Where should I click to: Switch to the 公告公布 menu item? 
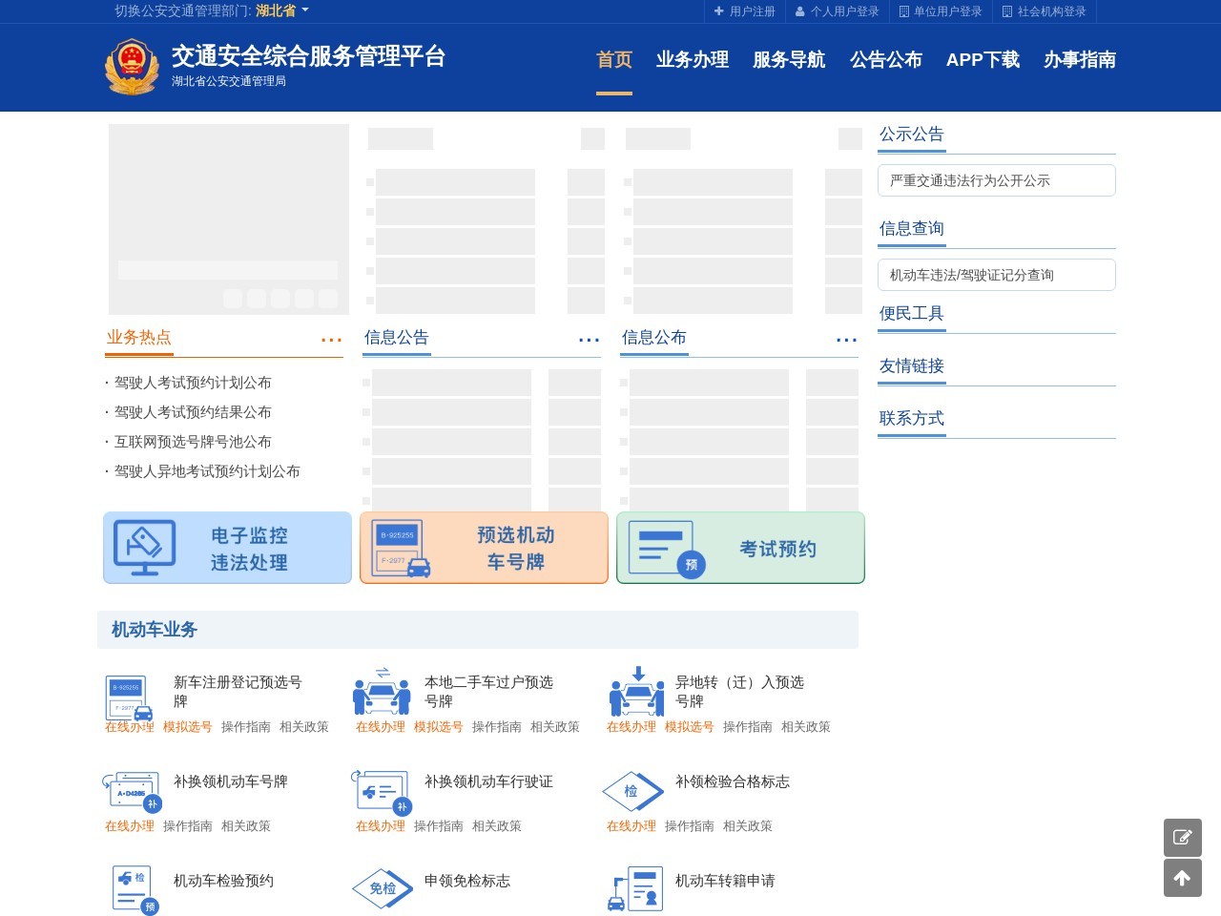pos(885,60)
